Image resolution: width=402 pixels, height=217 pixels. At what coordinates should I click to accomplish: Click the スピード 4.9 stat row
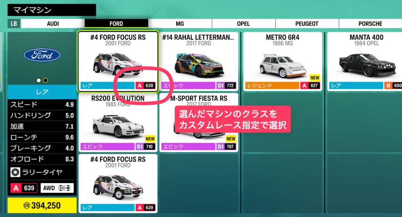click(42, 105)
